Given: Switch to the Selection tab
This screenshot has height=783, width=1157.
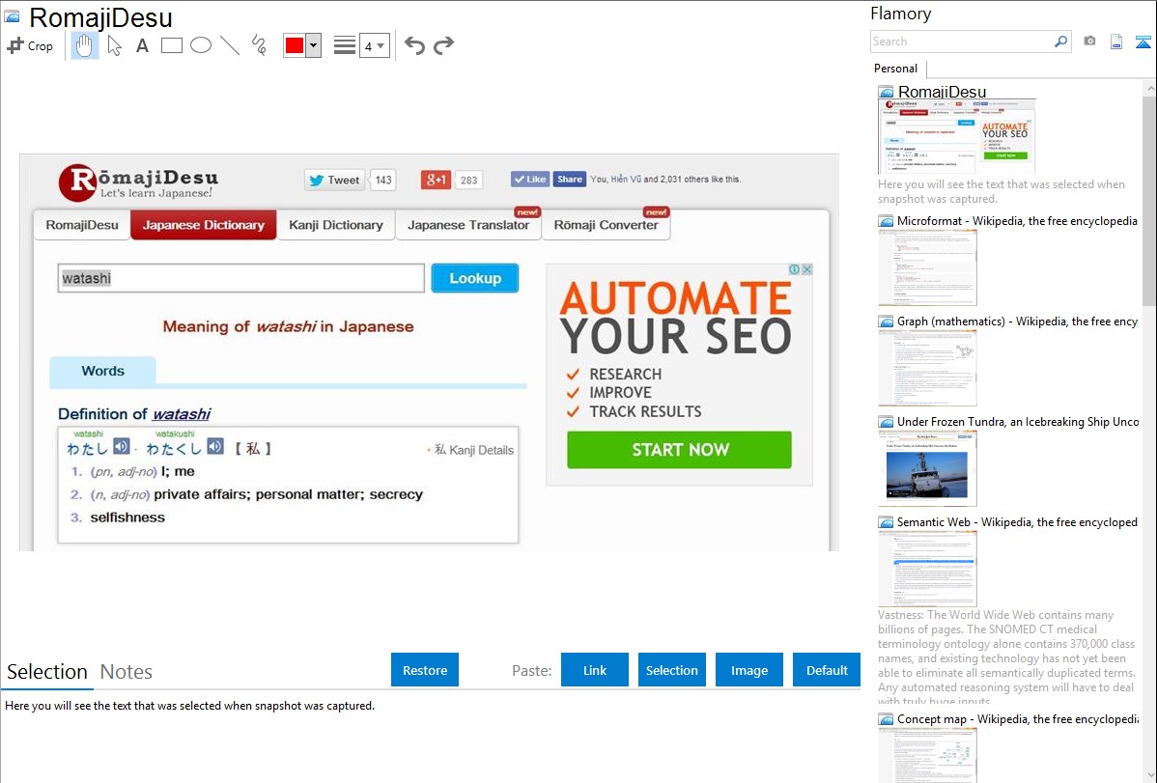Looking at the screenshot, I should (x=47, y=672).
